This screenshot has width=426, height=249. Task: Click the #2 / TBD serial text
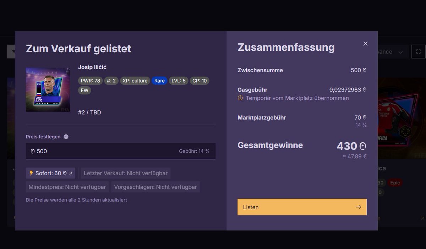[89, 112]
